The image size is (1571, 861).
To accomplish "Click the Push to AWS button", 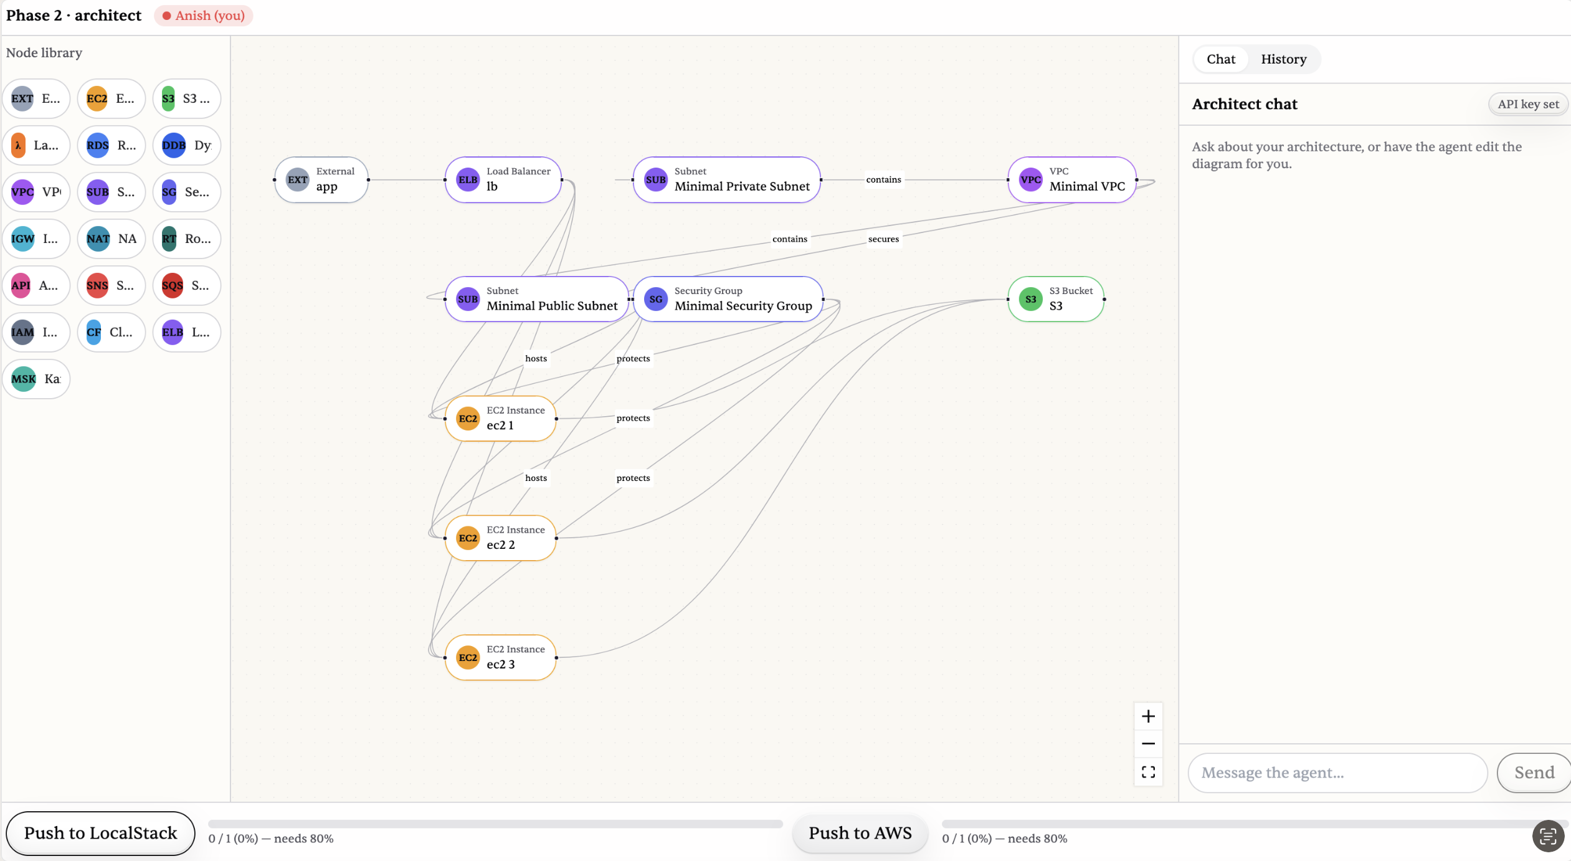I will [860, 833].
